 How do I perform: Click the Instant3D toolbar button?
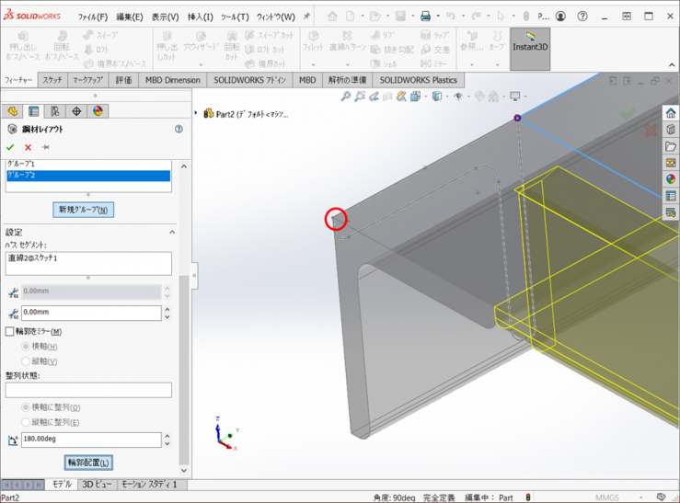pyautogui.click(x=530, y=42)
